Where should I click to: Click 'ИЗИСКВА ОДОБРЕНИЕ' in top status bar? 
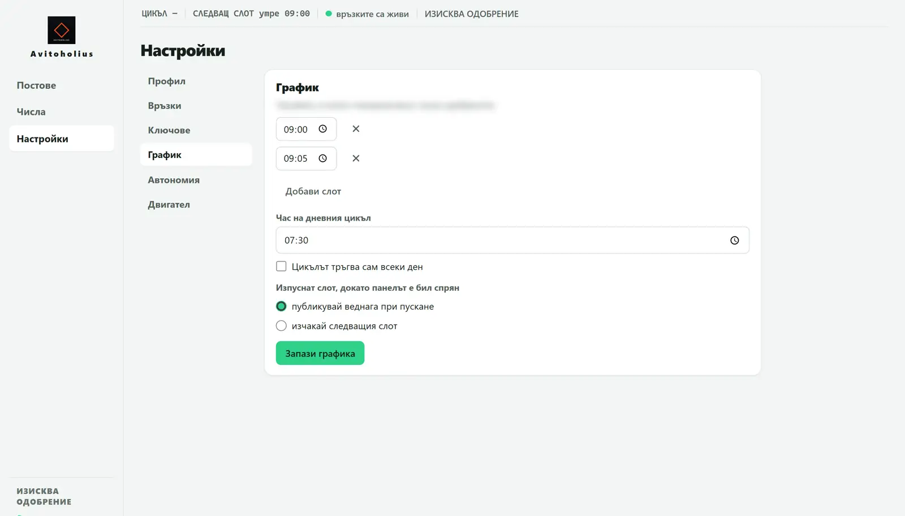(x=472, y=14)
